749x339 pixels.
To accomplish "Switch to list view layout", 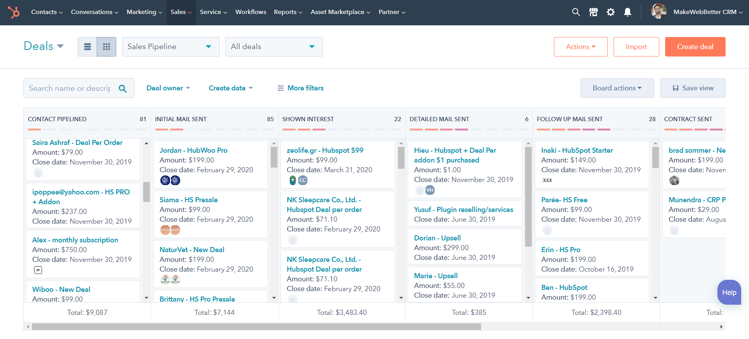I will click(87, 47).
